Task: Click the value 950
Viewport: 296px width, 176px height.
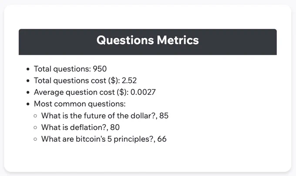Action: [100, 69]
